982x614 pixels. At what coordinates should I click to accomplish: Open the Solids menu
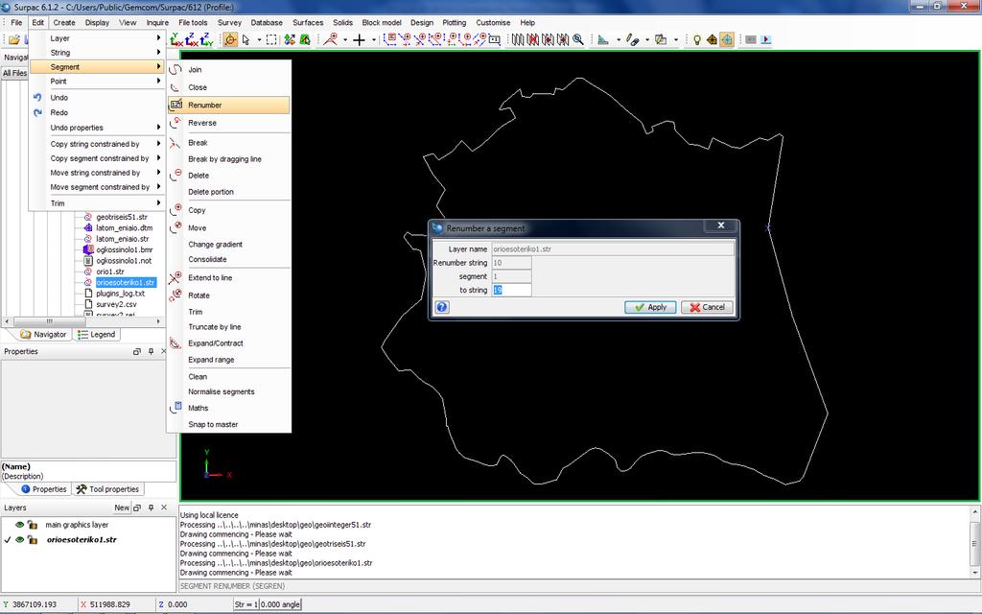[x=342, y=23]
